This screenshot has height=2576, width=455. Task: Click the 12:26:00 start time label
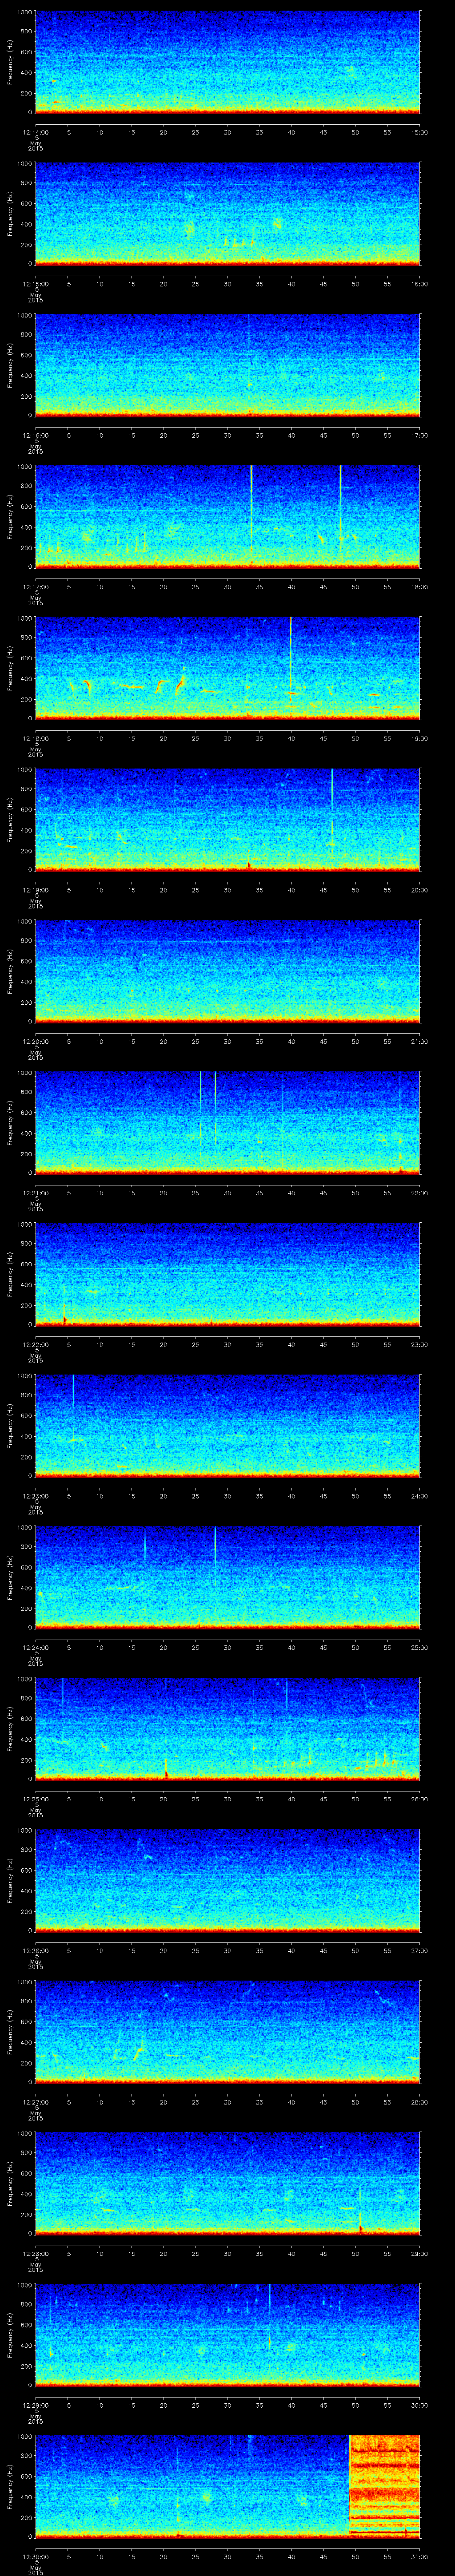[35, 1950]
